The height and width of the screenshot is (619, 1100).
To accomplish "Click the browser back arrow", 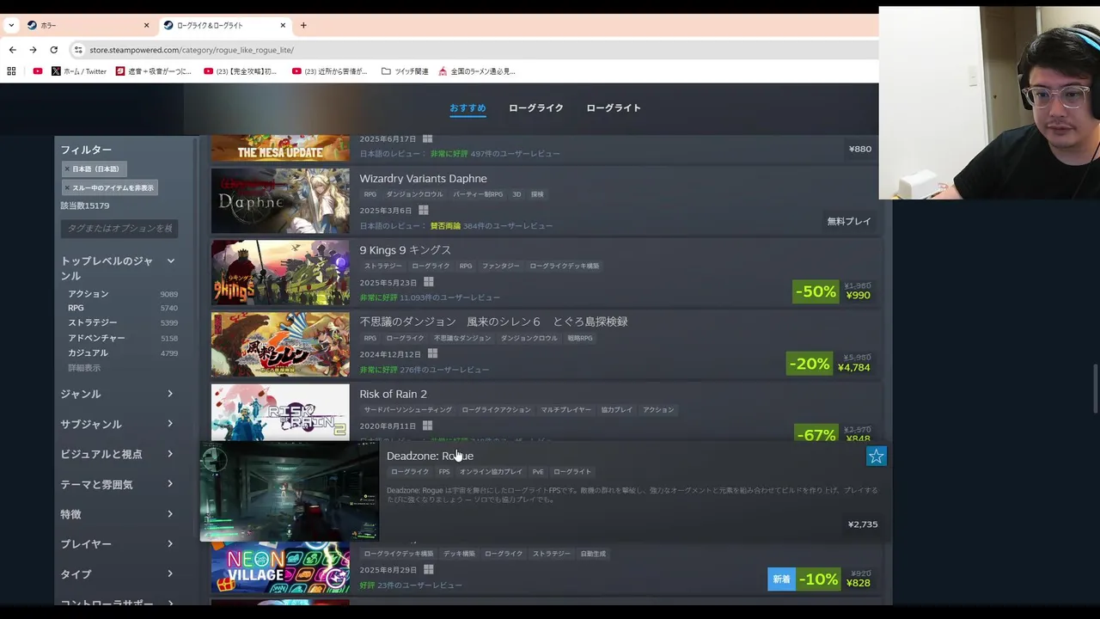I will coord(13,50).
